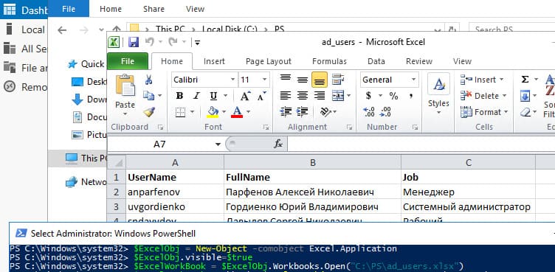Click the Excel formula bar input
Viewport: 555px width, 272px height.
coord(421,144)
